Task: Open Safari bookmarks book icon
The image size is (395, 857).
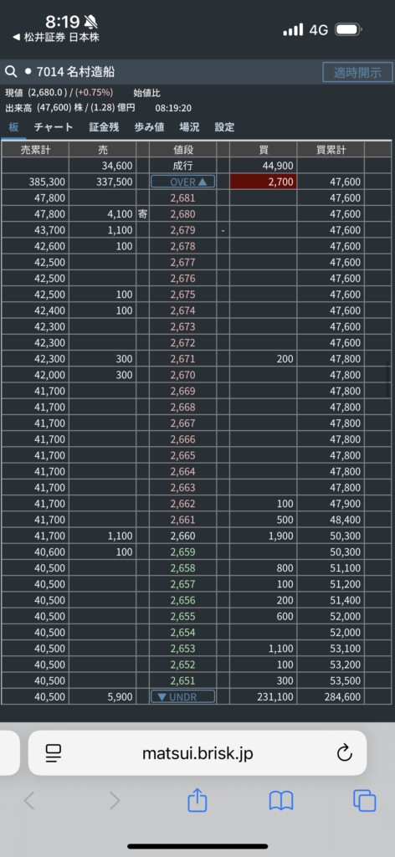Action: (x=281, y=801)
